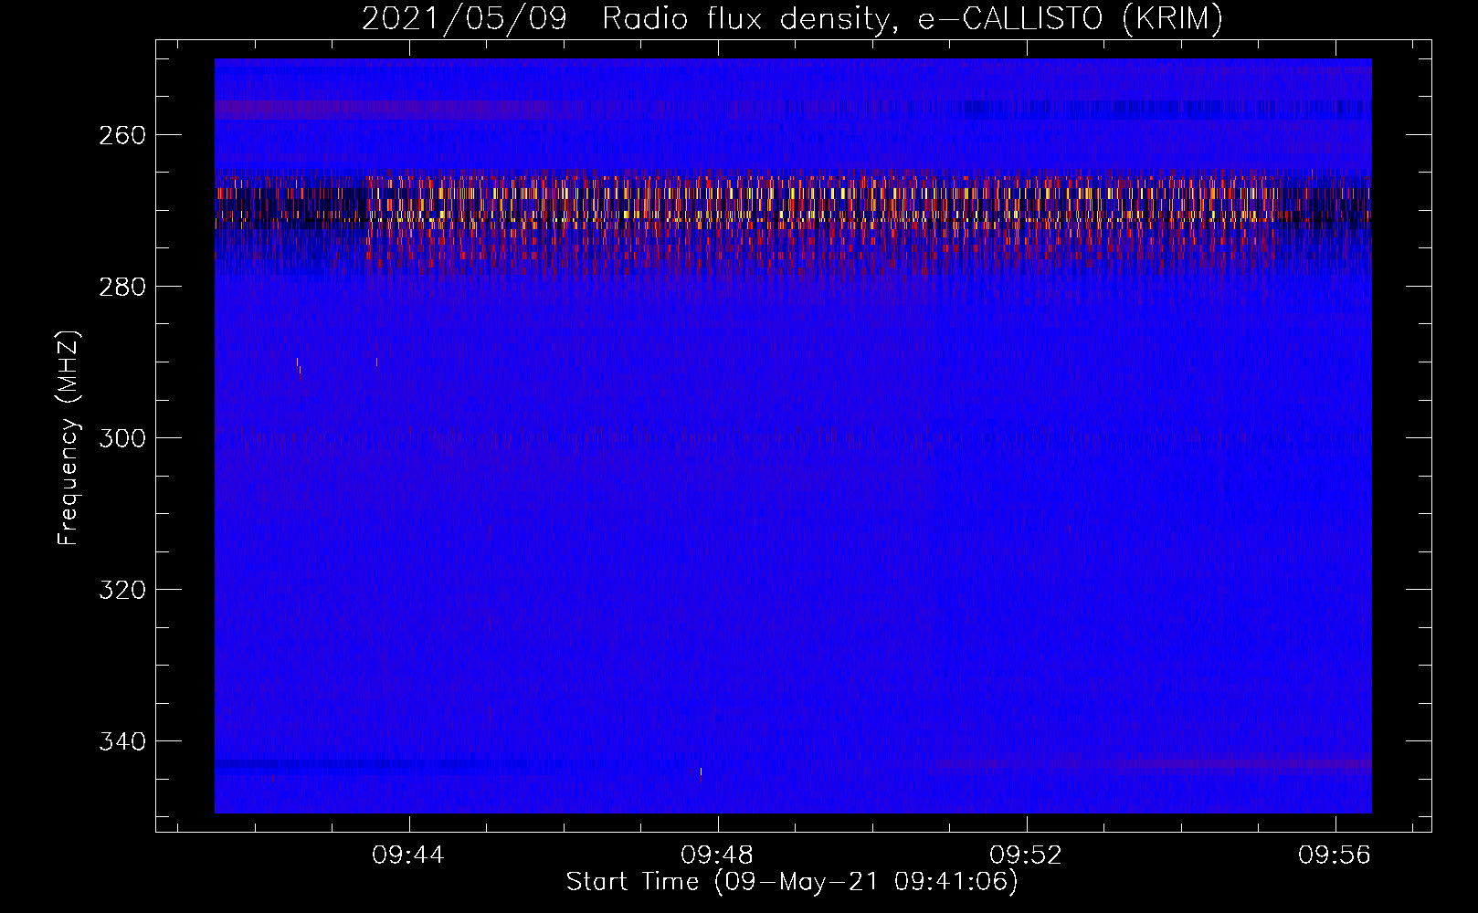
Task: Click the 260 frequency tick label
Action: 122,135
